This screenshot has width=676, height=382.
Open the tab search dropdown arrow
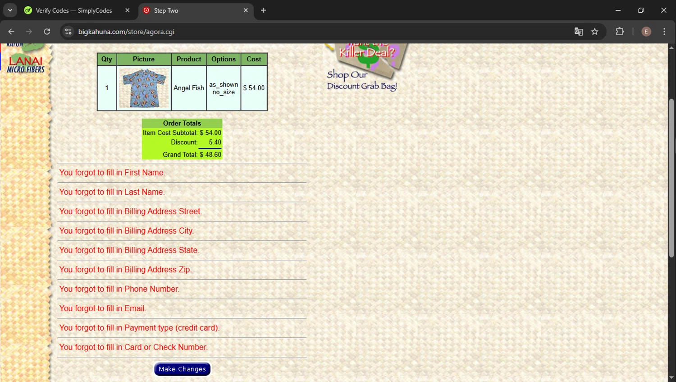pos(10,10)
